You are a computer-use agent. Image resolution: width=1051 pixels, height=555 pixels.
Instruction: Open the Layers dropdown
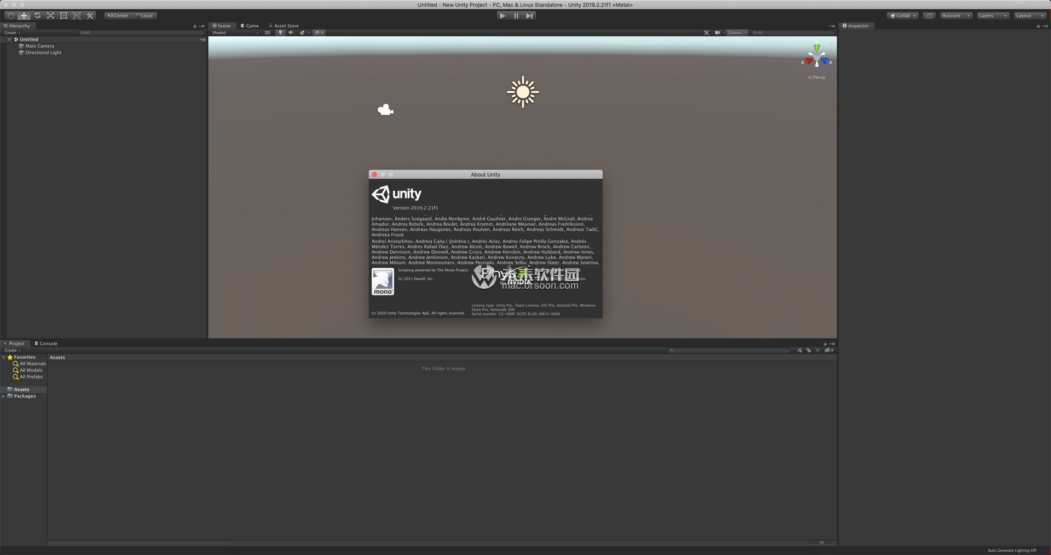tap(992, 16)
